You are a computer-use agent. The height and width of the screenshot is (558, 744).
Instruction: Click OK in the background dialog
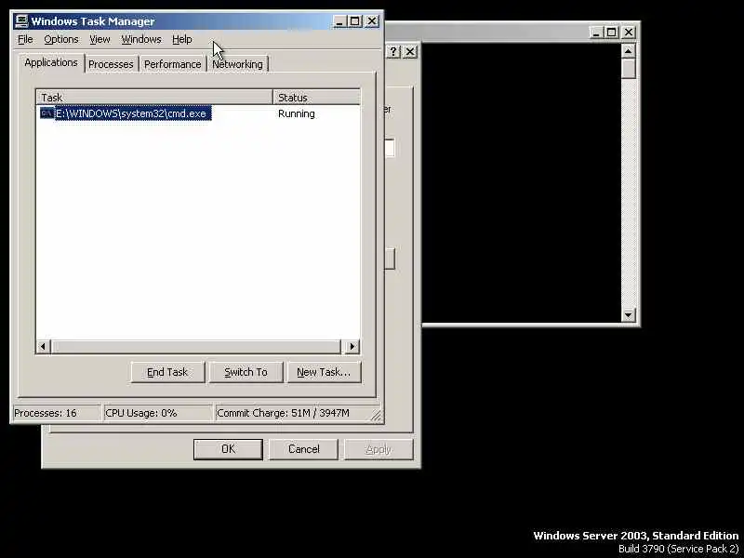228,449
